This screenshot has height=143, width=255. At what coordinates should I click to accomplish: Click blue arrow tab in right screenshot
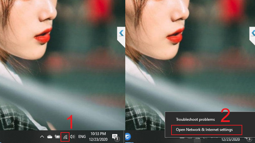[252, 33]
